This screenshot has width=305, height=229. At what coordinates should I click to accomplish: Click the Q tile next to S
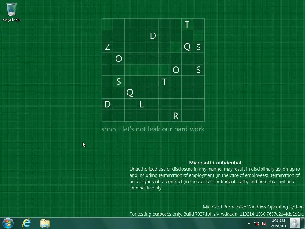point(187,47)
